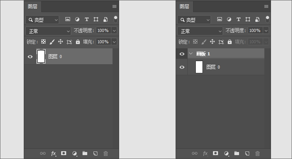Open the 类型 filter dropdown in left panel
This screenshot has height=159, width=292.
[42, 19]
